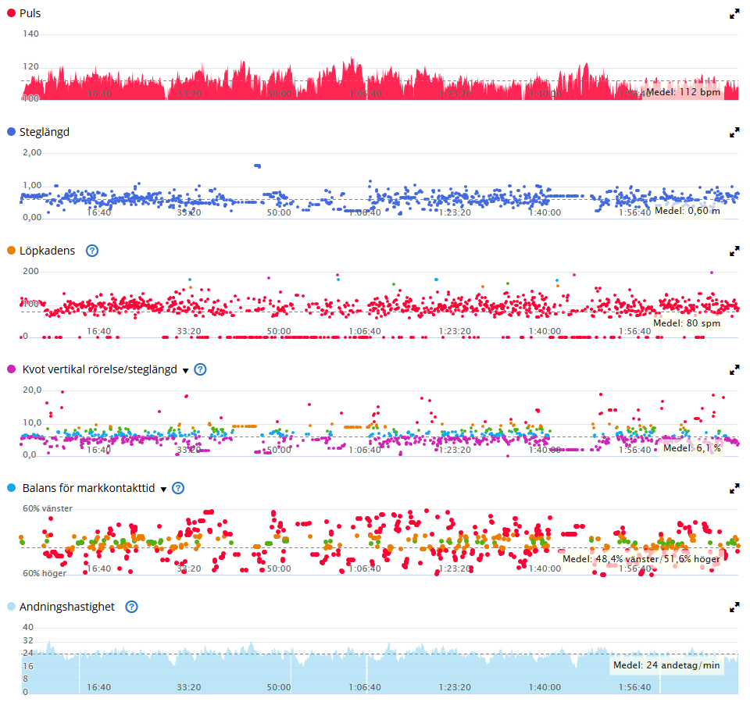Expand the Andningshastighet chart to fullscreen

734,608
